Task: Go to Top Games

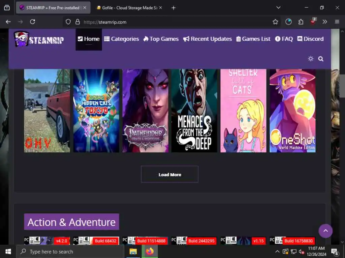Action: (161, 39)
